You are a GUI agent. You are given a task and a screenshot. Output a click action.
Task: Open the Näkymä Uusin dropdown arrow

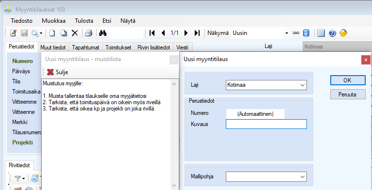point(287,33)
